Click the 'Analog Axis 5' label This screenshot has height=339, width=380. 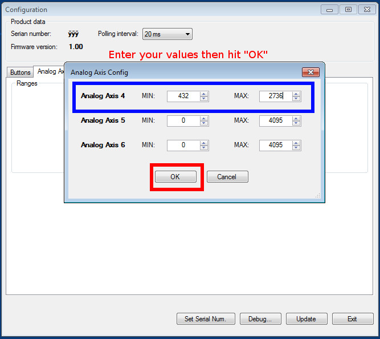(x=103, y=120)
